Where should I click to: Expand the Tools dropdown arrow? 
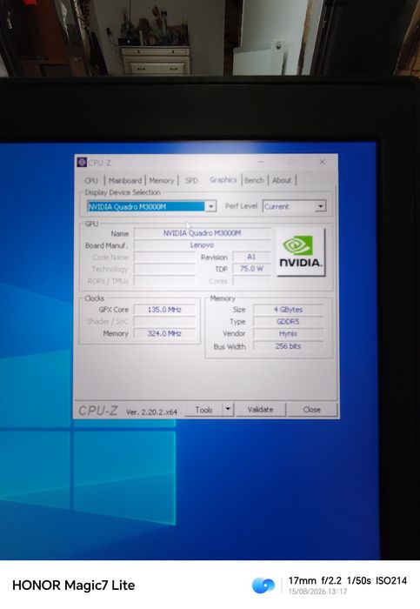click(x=228, y=410)
